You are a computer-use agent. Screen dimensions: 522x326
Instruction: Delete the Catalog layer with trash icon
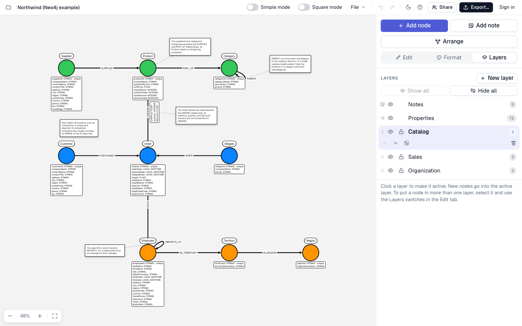[x=513, y=143]
